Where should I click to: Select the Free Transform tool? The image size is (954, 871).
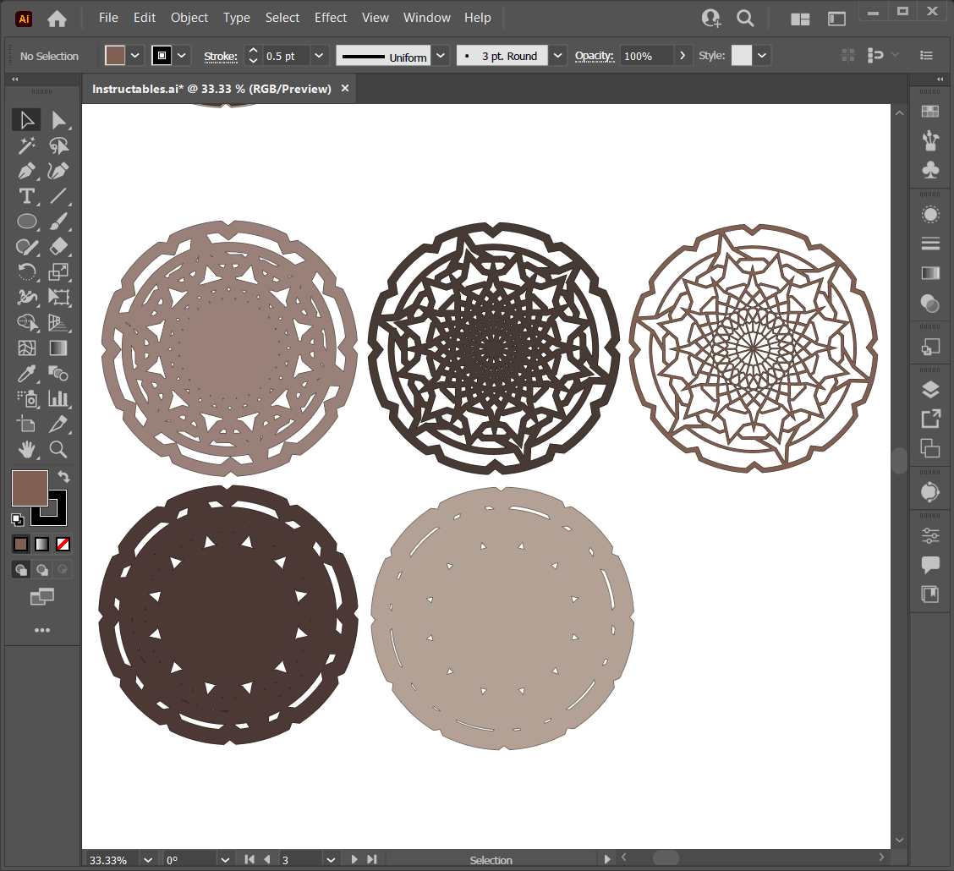[x=58, y=298]
